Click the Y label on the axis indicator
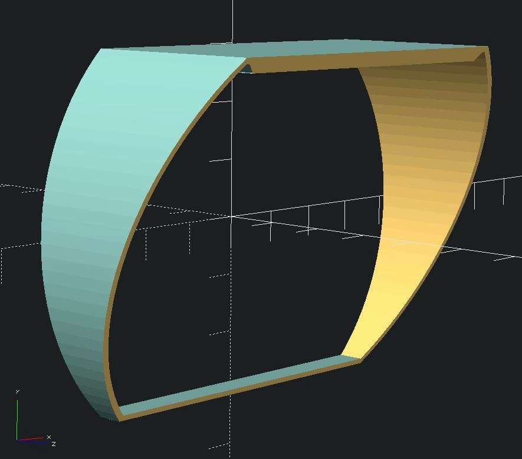 (18, 392)
